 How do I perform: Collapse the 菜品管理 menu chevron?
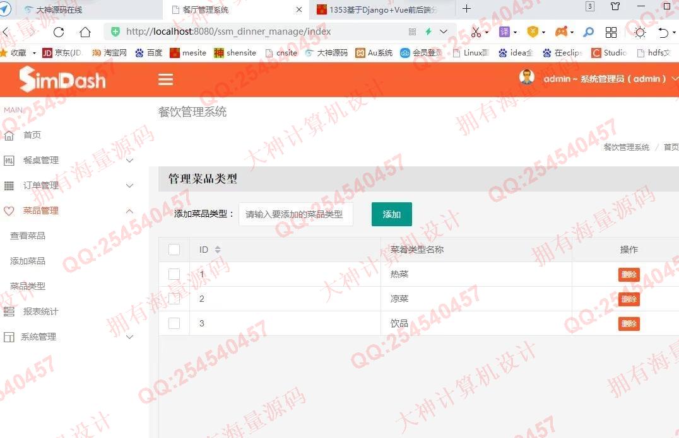129,211
